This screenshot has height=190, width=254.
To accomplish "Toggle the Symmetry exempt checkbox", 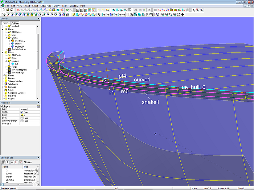I will 22,121.
